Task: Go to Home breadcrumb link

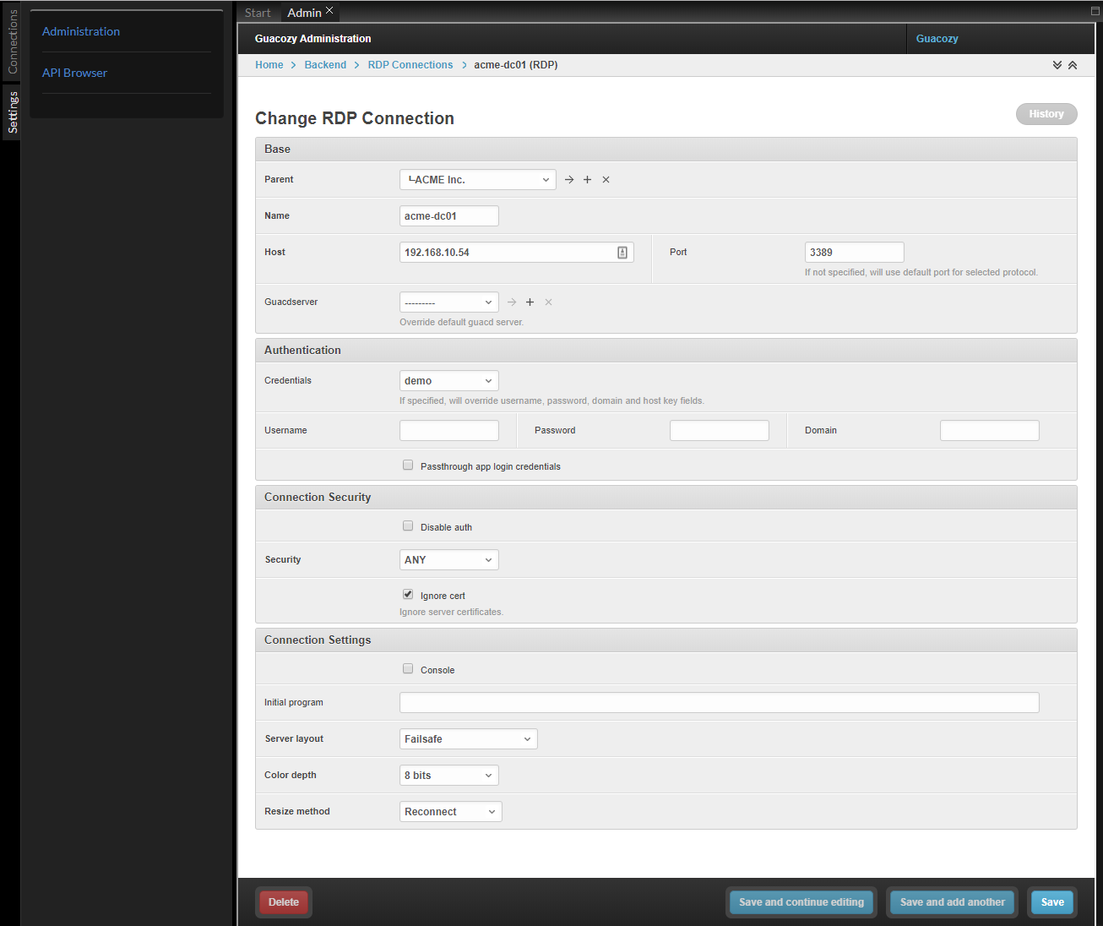Action: [269, 65]
